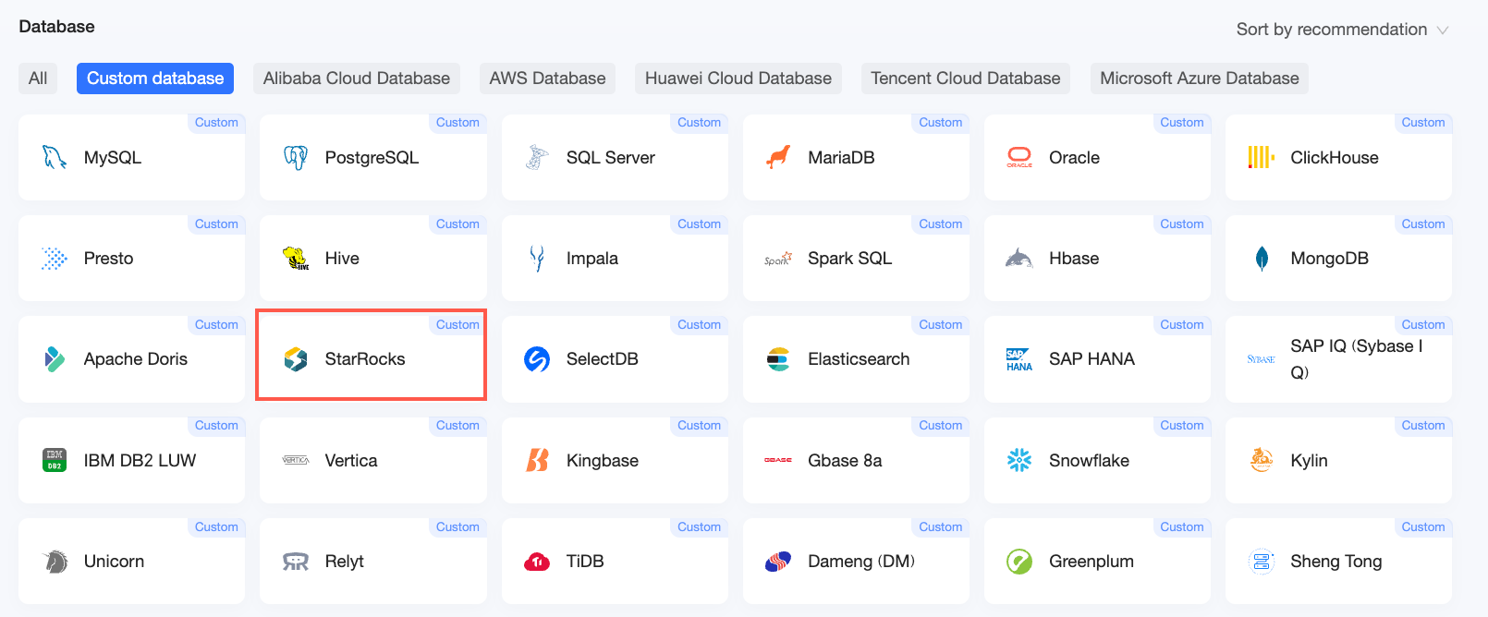Click the Hbase orca icon
The width and height of the screenshot is (1488, 617).
point(1019,259)
